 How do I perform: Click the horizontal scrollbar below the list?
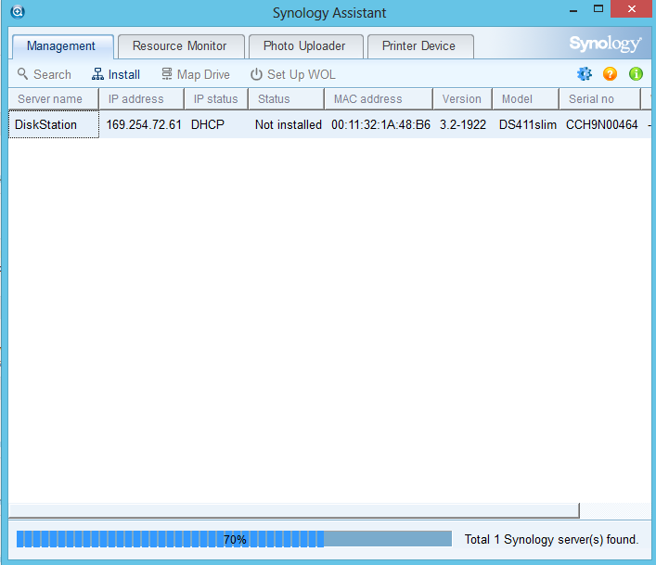293,510
